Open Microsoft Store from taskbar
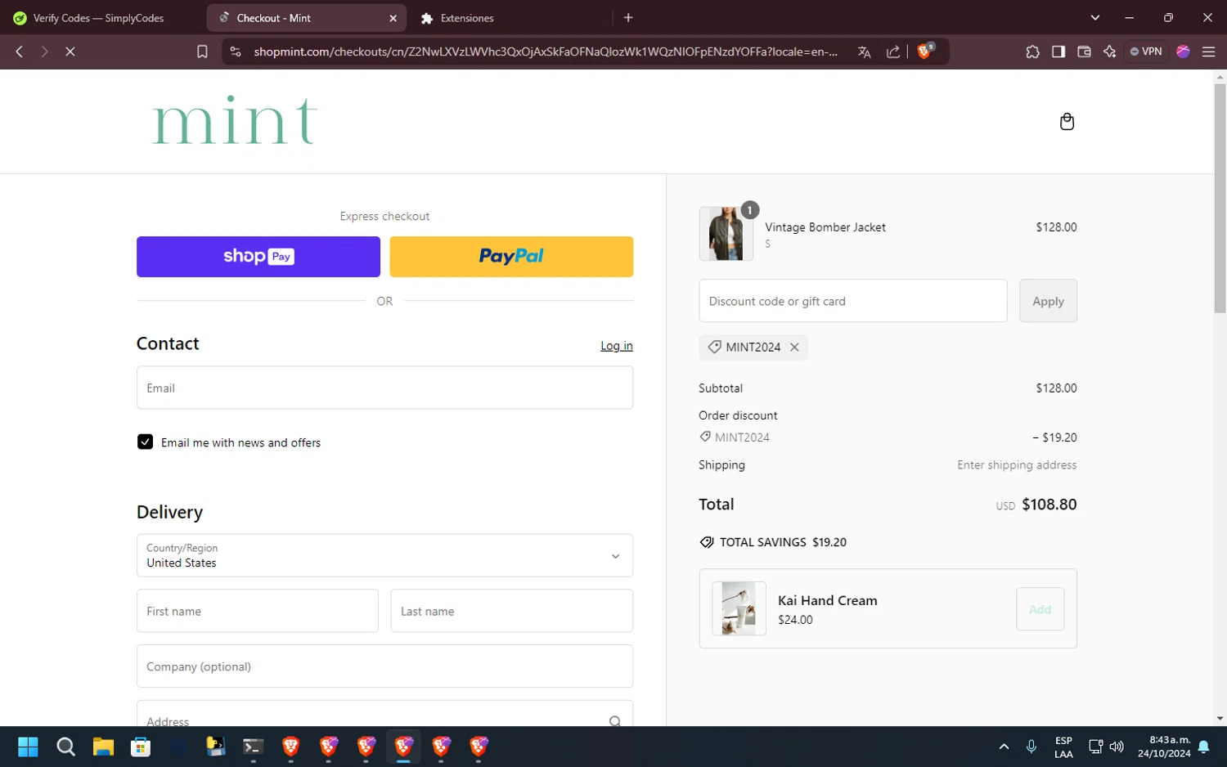Image resolution: width=1227 pixels, height=767 pixels. point(141,747)
